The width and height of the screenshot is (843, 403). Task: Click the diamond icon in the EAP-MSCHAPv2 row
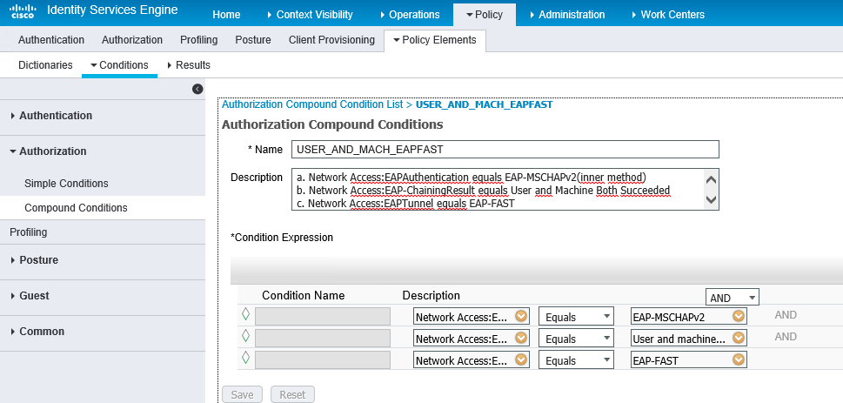245,314
